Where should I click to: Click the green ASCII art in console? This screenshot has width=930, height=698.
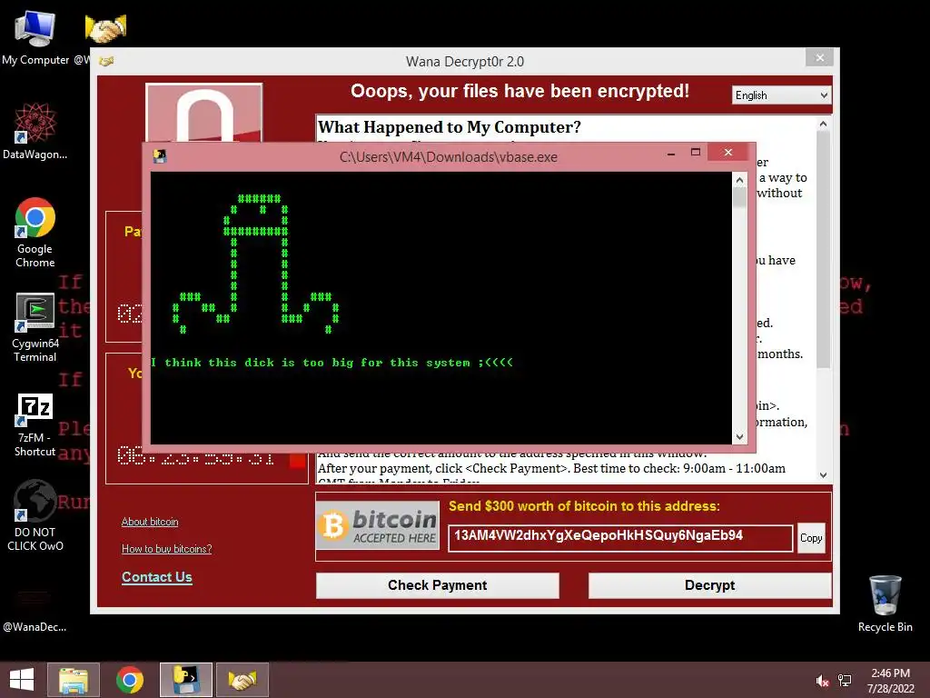point(255,264)
